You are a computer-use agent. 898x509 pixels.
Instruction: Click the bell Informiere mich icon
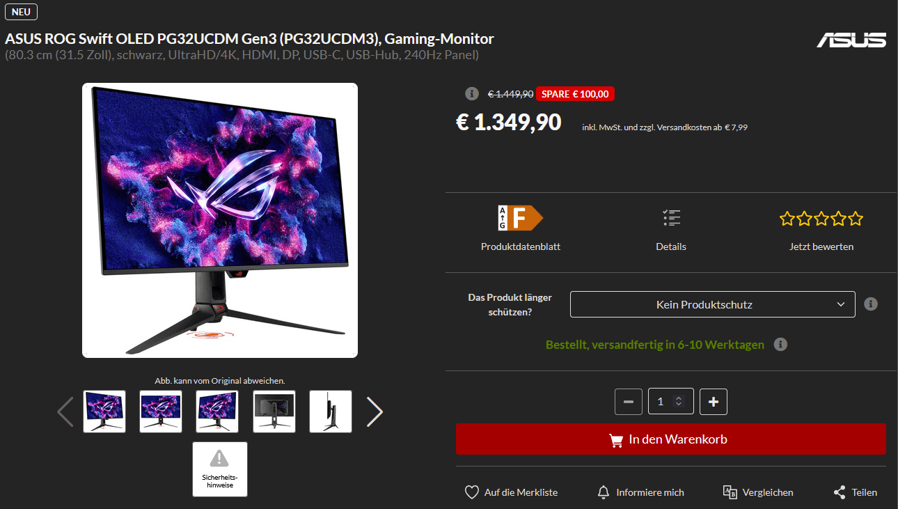click(x=604, y=492)
